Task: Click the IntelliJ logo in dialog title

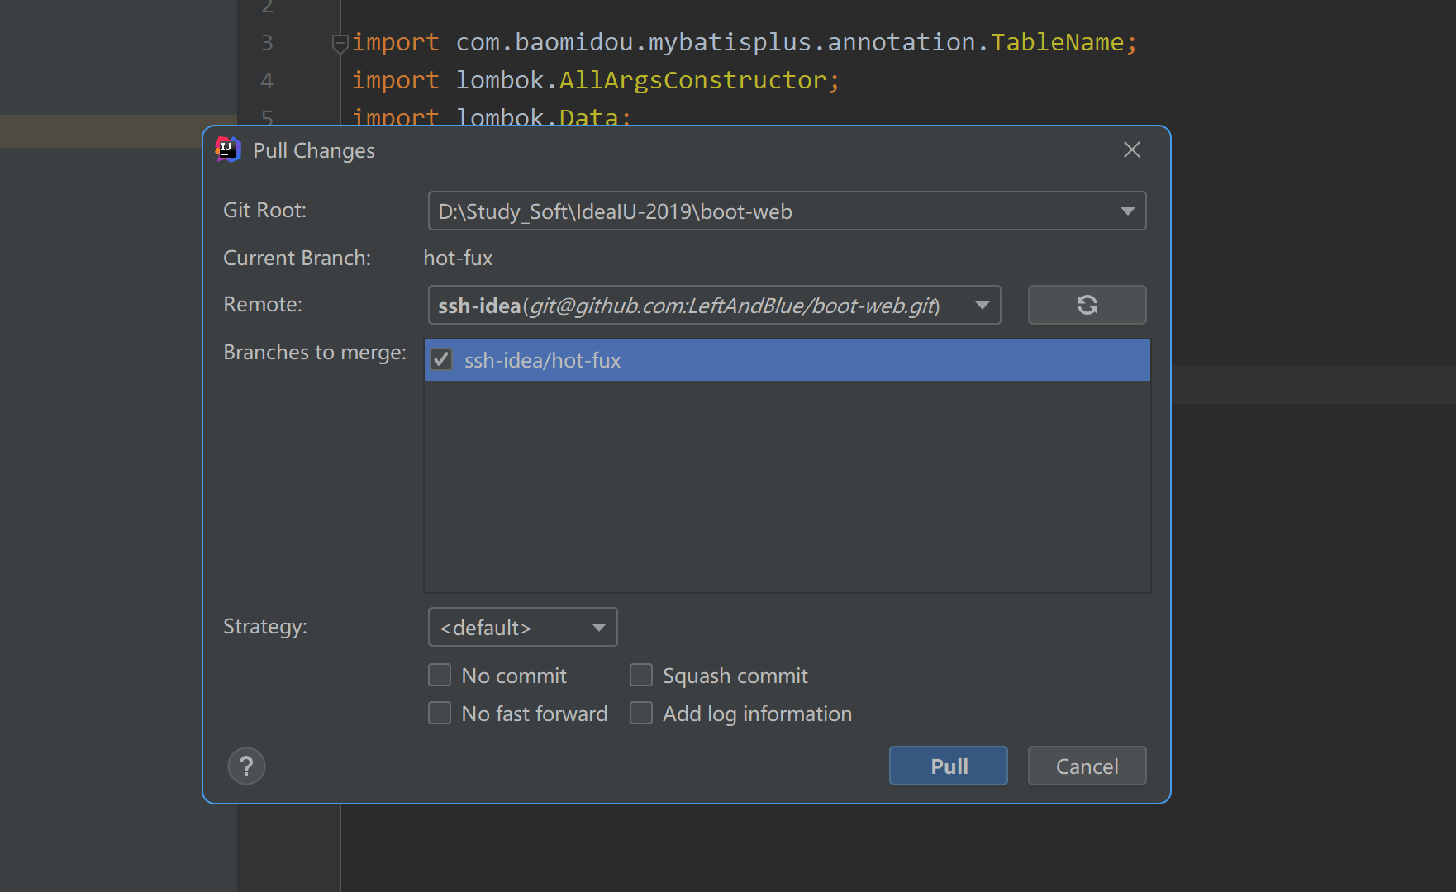Action: (227, 149)
